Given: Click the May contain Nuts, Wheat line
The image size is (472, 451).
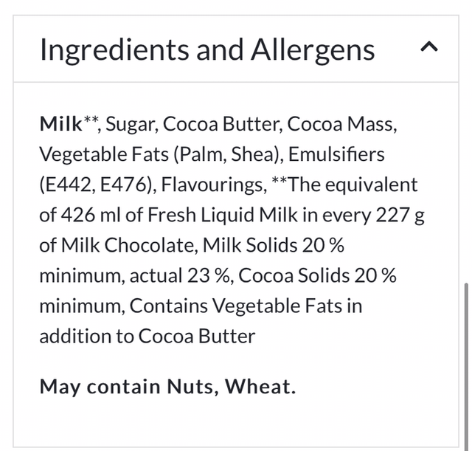Looking at the screenshot, I should (x=167, y=386).
